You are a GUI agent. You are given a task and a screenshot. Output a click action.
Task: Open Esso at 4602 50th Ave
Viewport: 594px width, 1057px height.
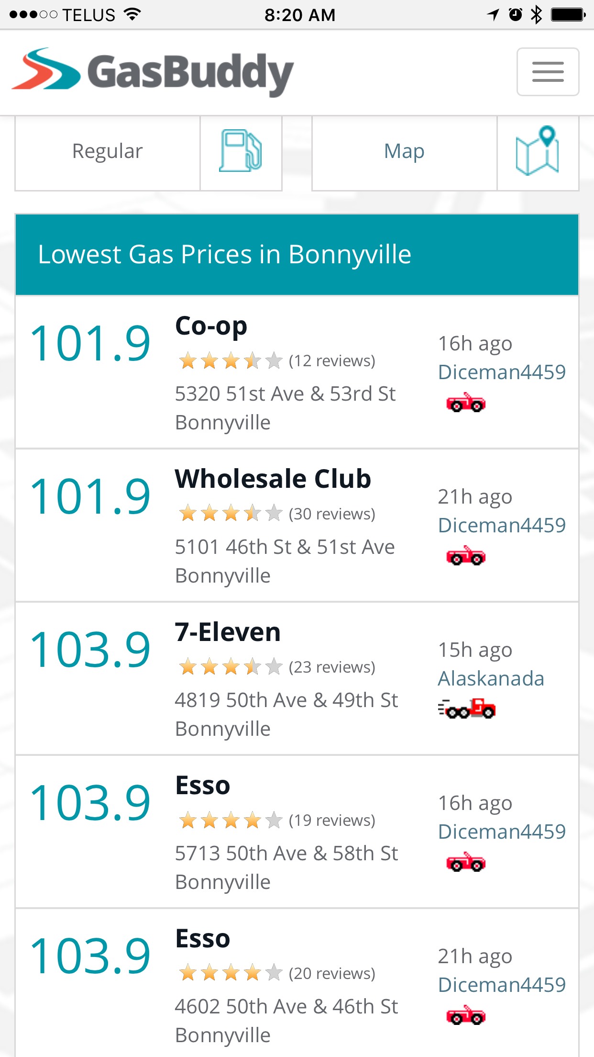[203, 939]
